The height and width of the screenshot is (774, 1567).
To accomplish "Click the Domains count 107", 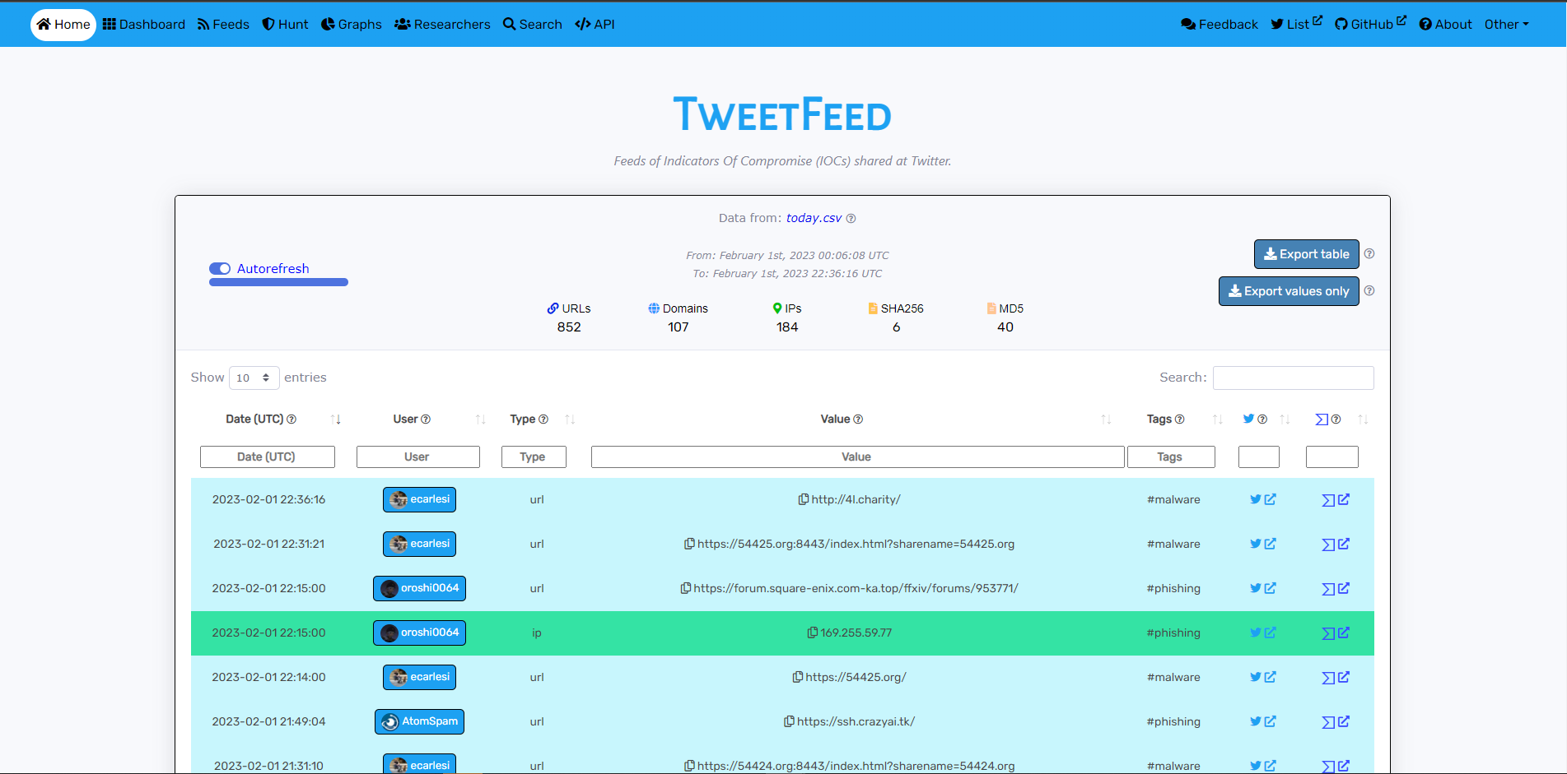I will tap(678, 327).
